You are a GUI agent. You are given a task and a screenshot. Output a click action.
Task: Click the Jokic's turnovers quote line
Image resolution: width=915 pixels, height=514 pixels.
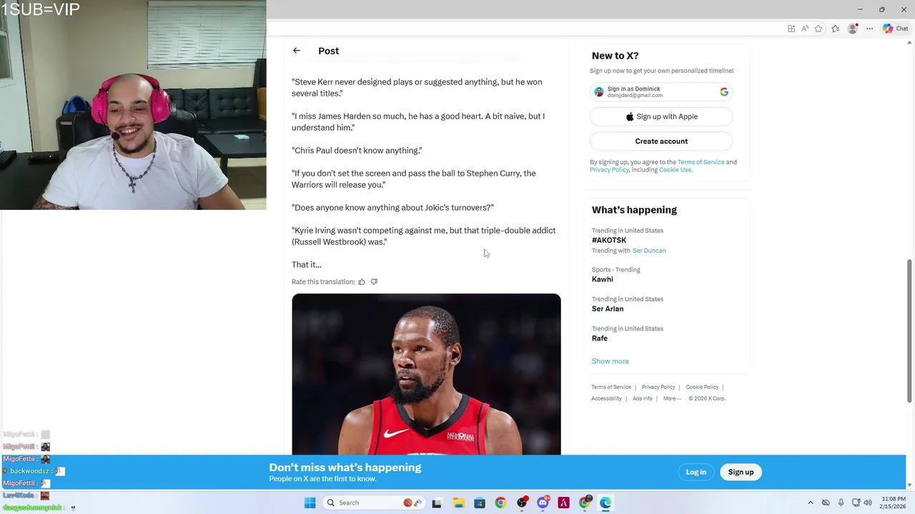pos(392,208)
